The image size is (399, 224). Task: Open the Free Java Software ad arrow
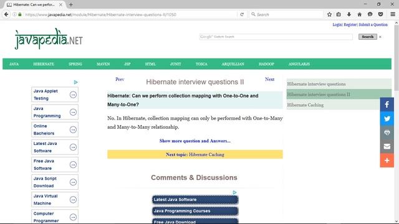click(x=73, y=165)
